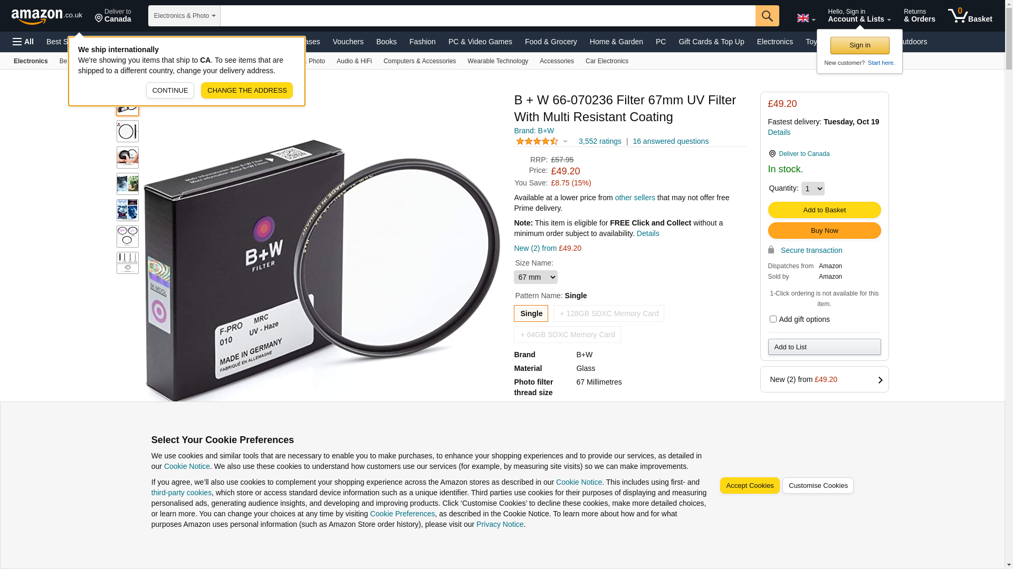Expand the Electronics & Photo search category dropdown
1013x569 pixels.
click(x=184, y=16)
